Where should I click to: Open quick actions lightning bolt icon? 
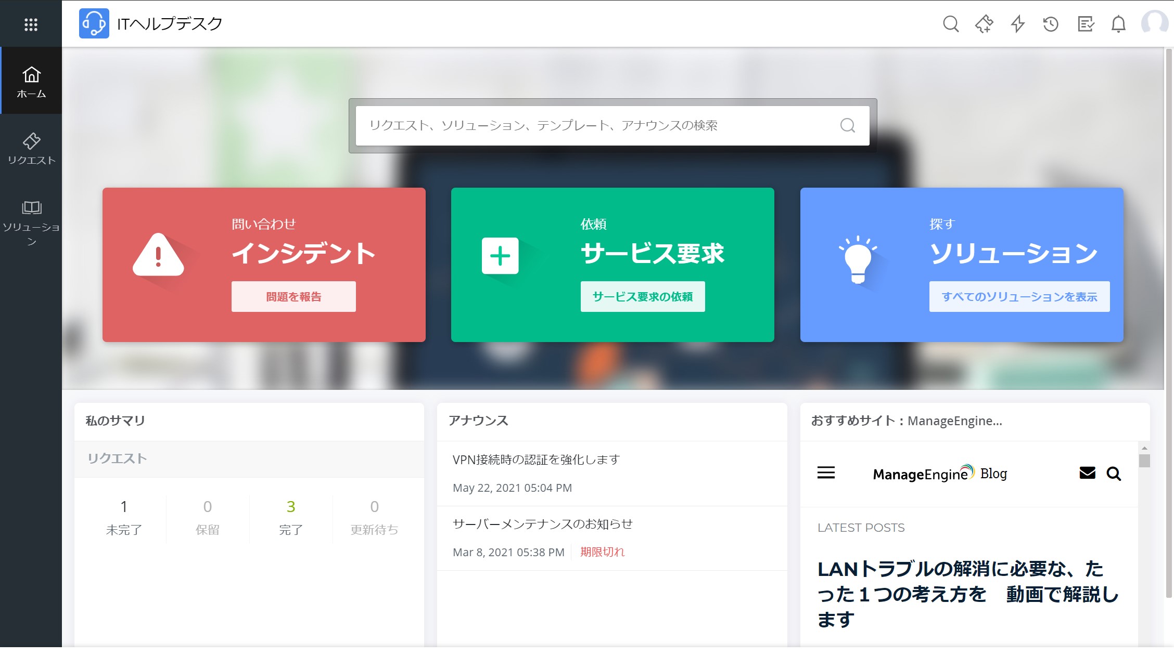coord(1017,24)
